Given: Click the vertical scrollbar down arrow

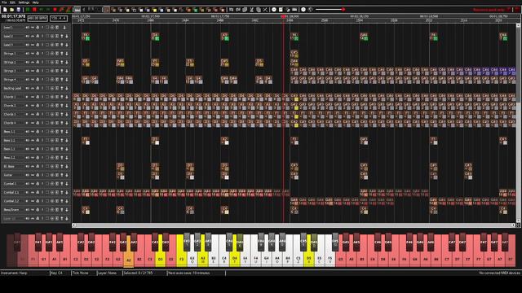Looking at the screenshot, I should tap(518, 221).
